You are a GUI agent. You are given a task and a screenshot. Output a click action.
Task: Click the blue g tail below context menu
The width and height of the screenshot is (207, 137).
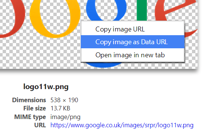(103, 65)
